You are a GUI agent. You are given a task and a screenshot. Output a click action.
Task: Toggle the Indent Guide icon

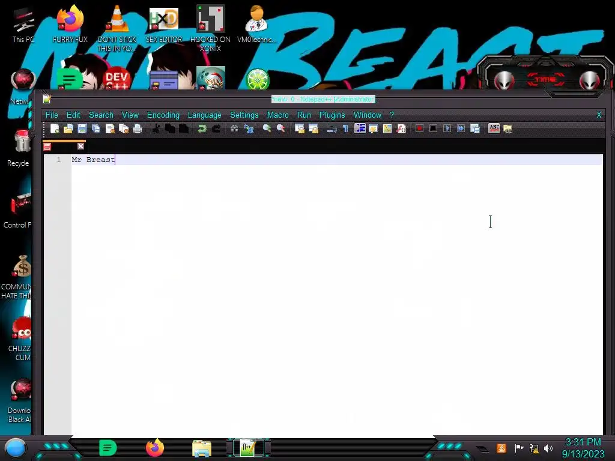pos(360,128)
